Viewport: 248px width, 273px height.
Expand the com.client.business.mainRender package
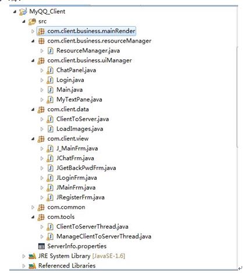point(33,31)
